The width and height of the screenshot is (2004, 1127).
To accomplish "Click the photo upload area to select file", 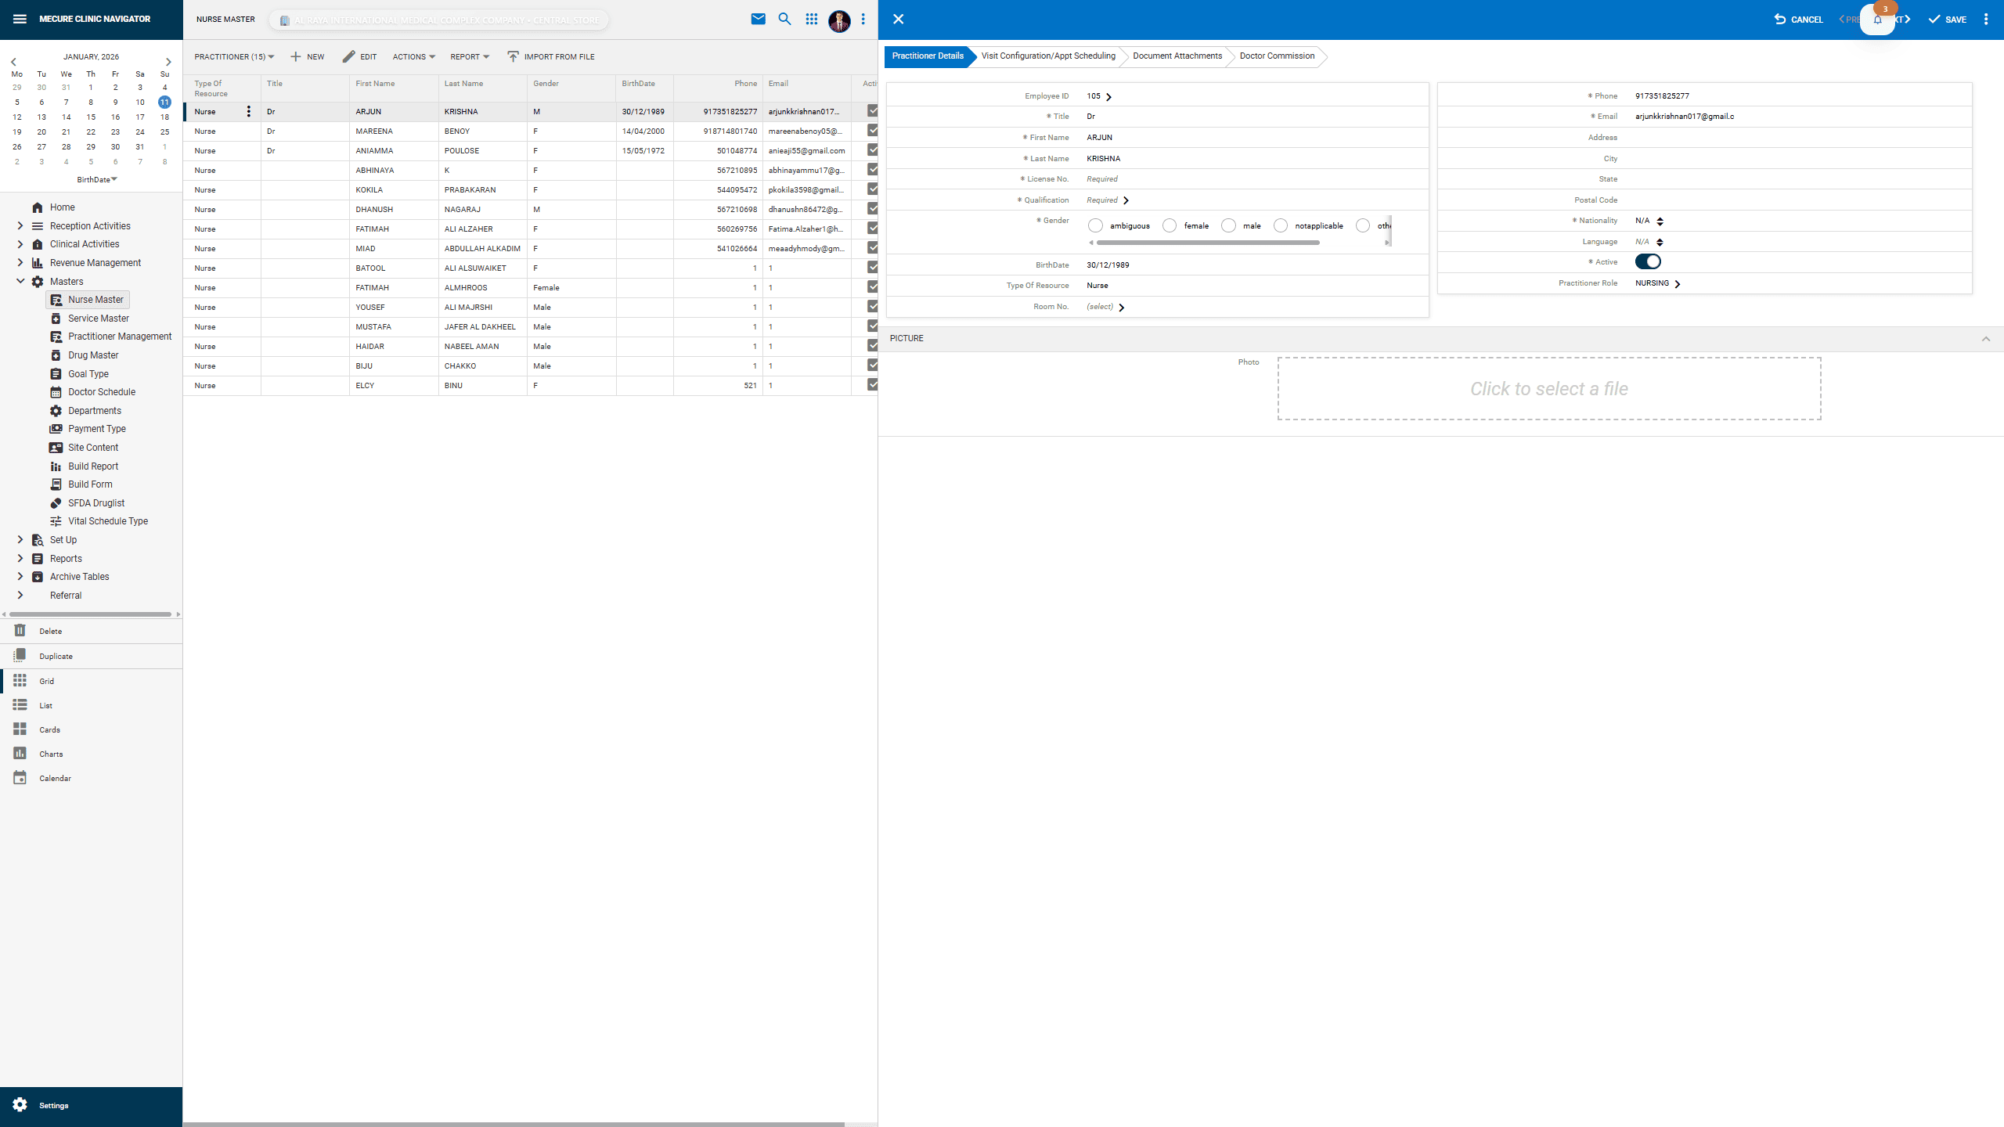I will 1548,388.
